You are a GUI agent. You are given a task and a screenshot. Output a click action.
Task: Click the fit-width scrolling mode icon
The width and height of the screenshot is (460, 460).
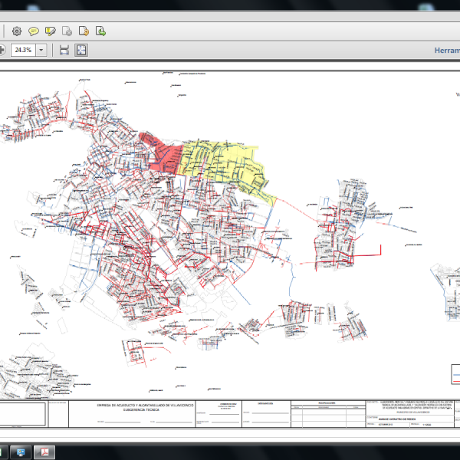coord(64,50)
